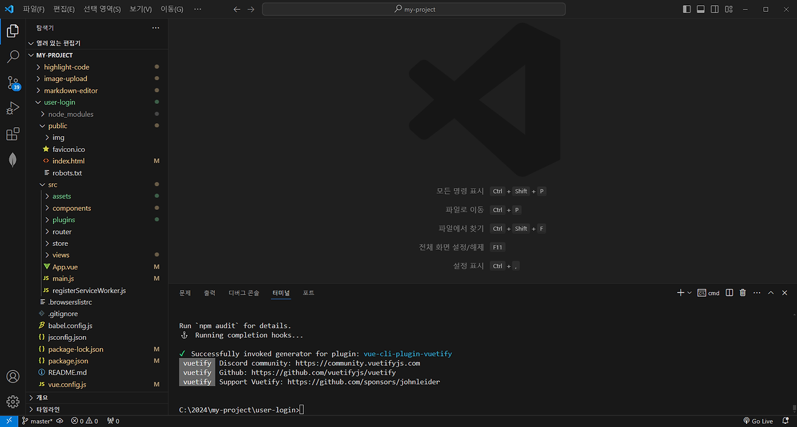Click the explorer more actions ellipsis
797x427 pixels.
tap(156, 28)
